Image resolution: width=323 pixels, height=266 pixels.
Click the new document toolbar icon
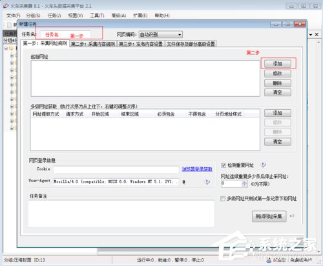coord(10,25)
